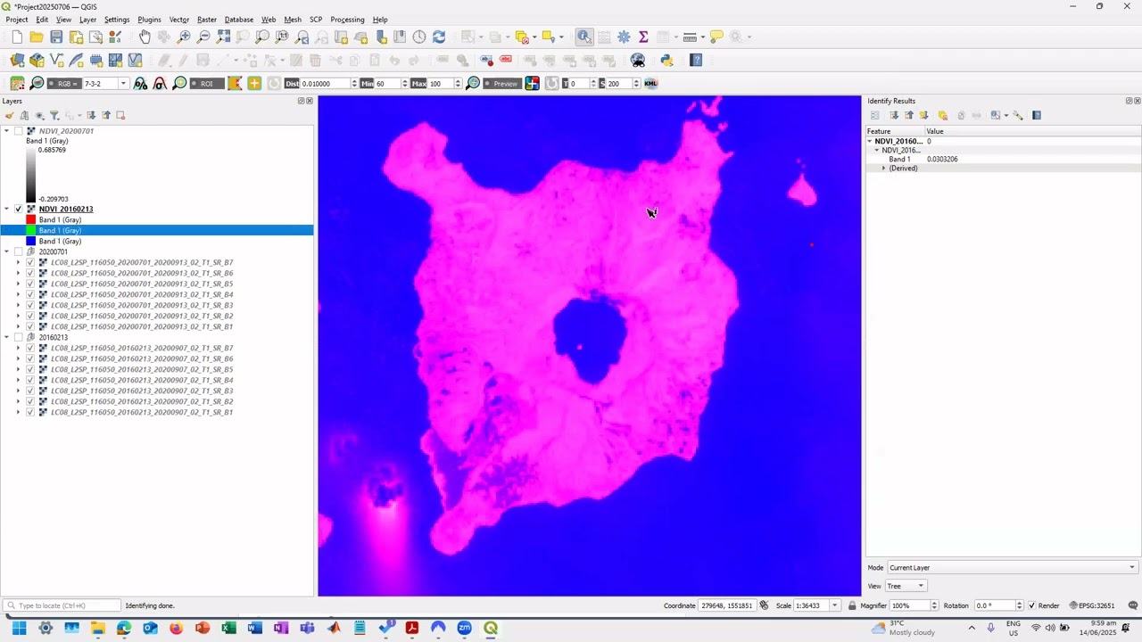1142x642 pixels.
Task: Open the Raster menu
Action: pyautogui.click(x=207, y=20)
